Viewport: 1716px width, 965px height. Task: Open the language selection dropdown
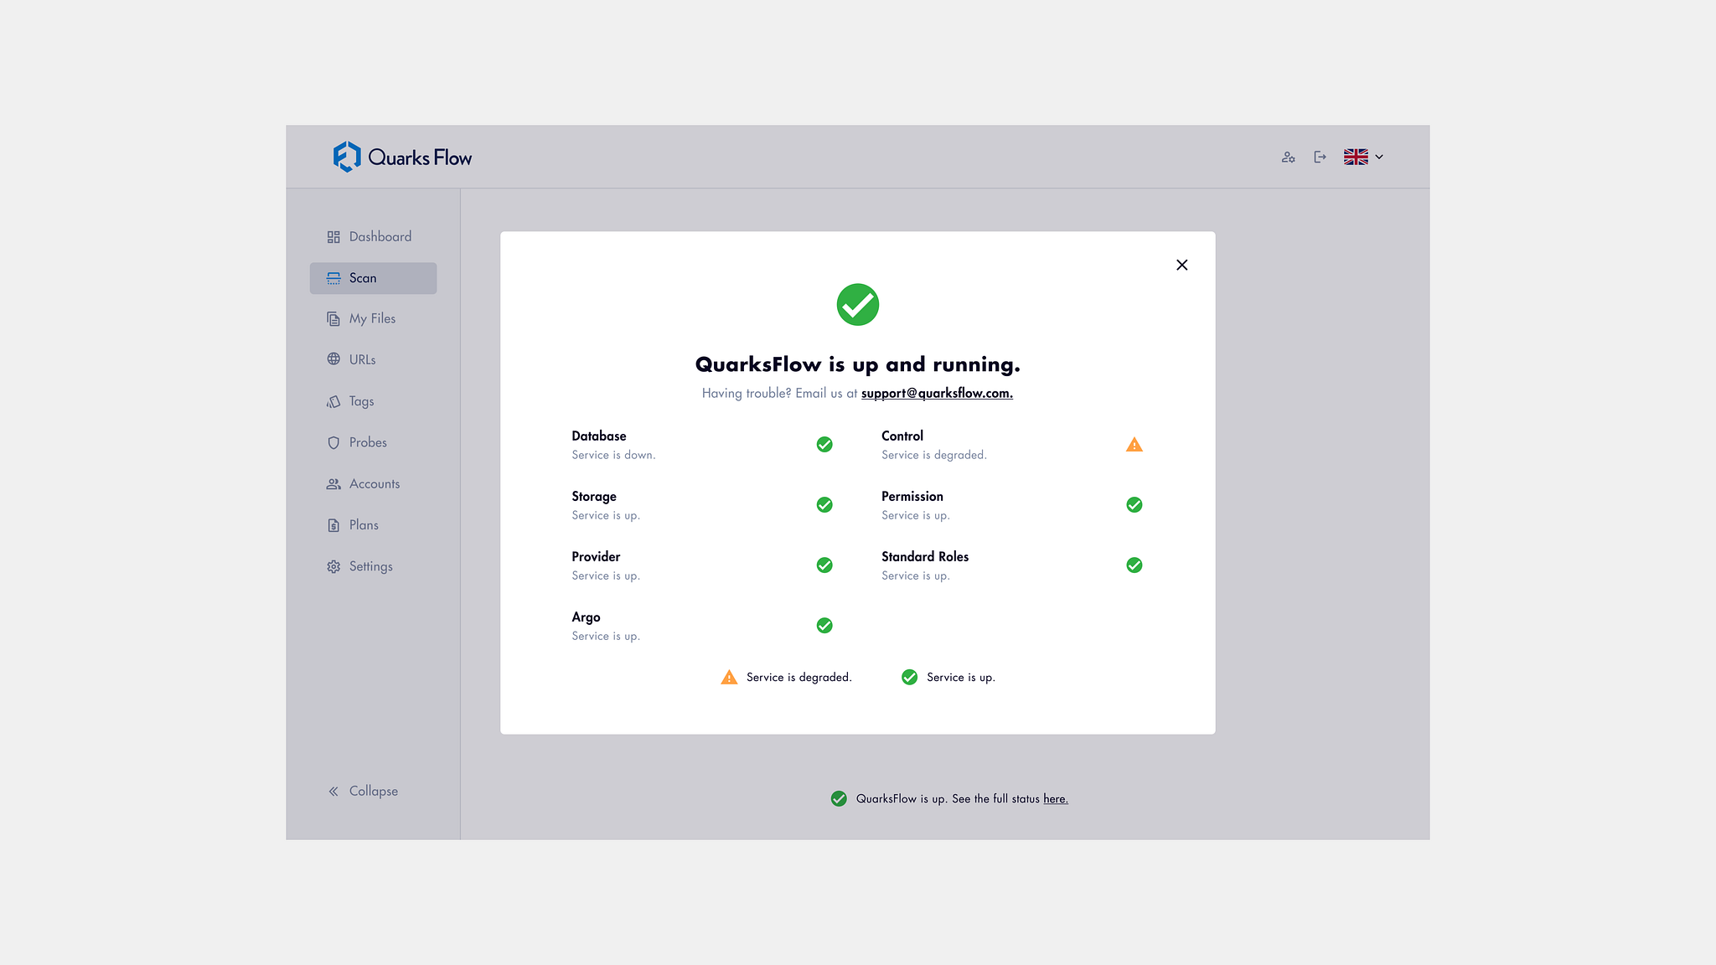pyautogui.click(x=1363, y=157)
